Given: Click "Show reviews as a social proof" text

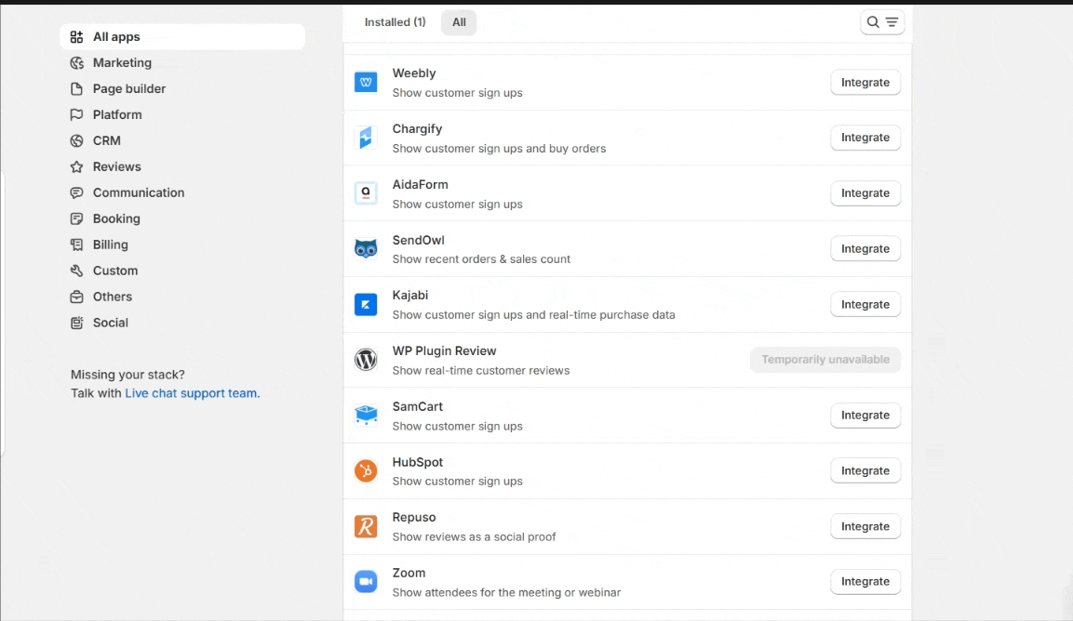Looking at the screenshot, I should [475, 537].
